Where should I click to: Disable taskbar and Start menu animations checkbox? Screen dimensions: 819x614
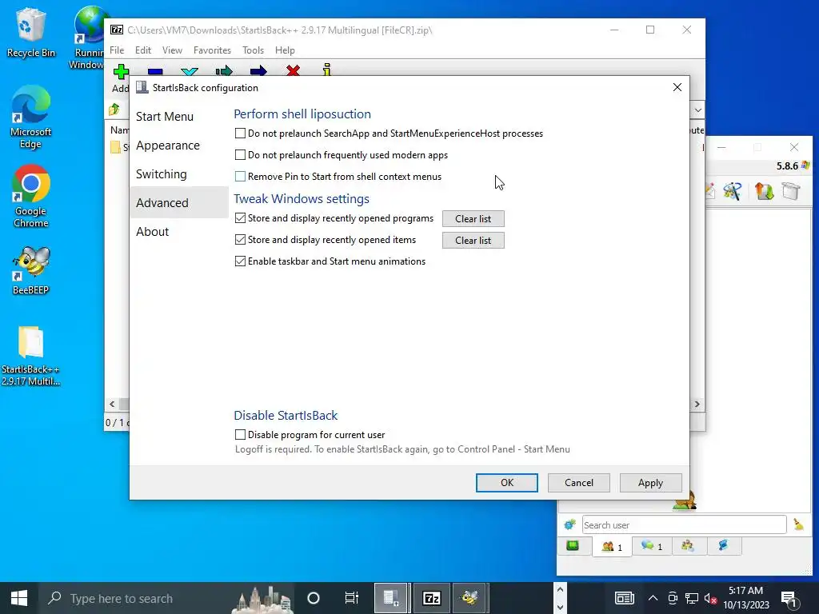pos(240,261)
